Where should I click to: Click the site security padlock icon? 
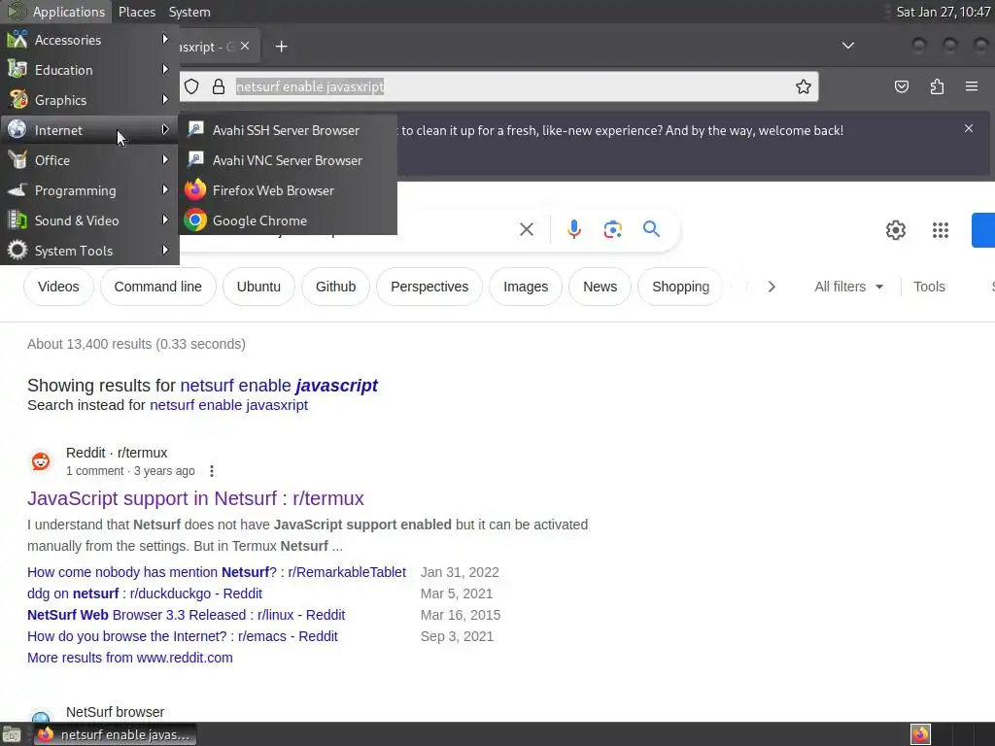point(219,86)
